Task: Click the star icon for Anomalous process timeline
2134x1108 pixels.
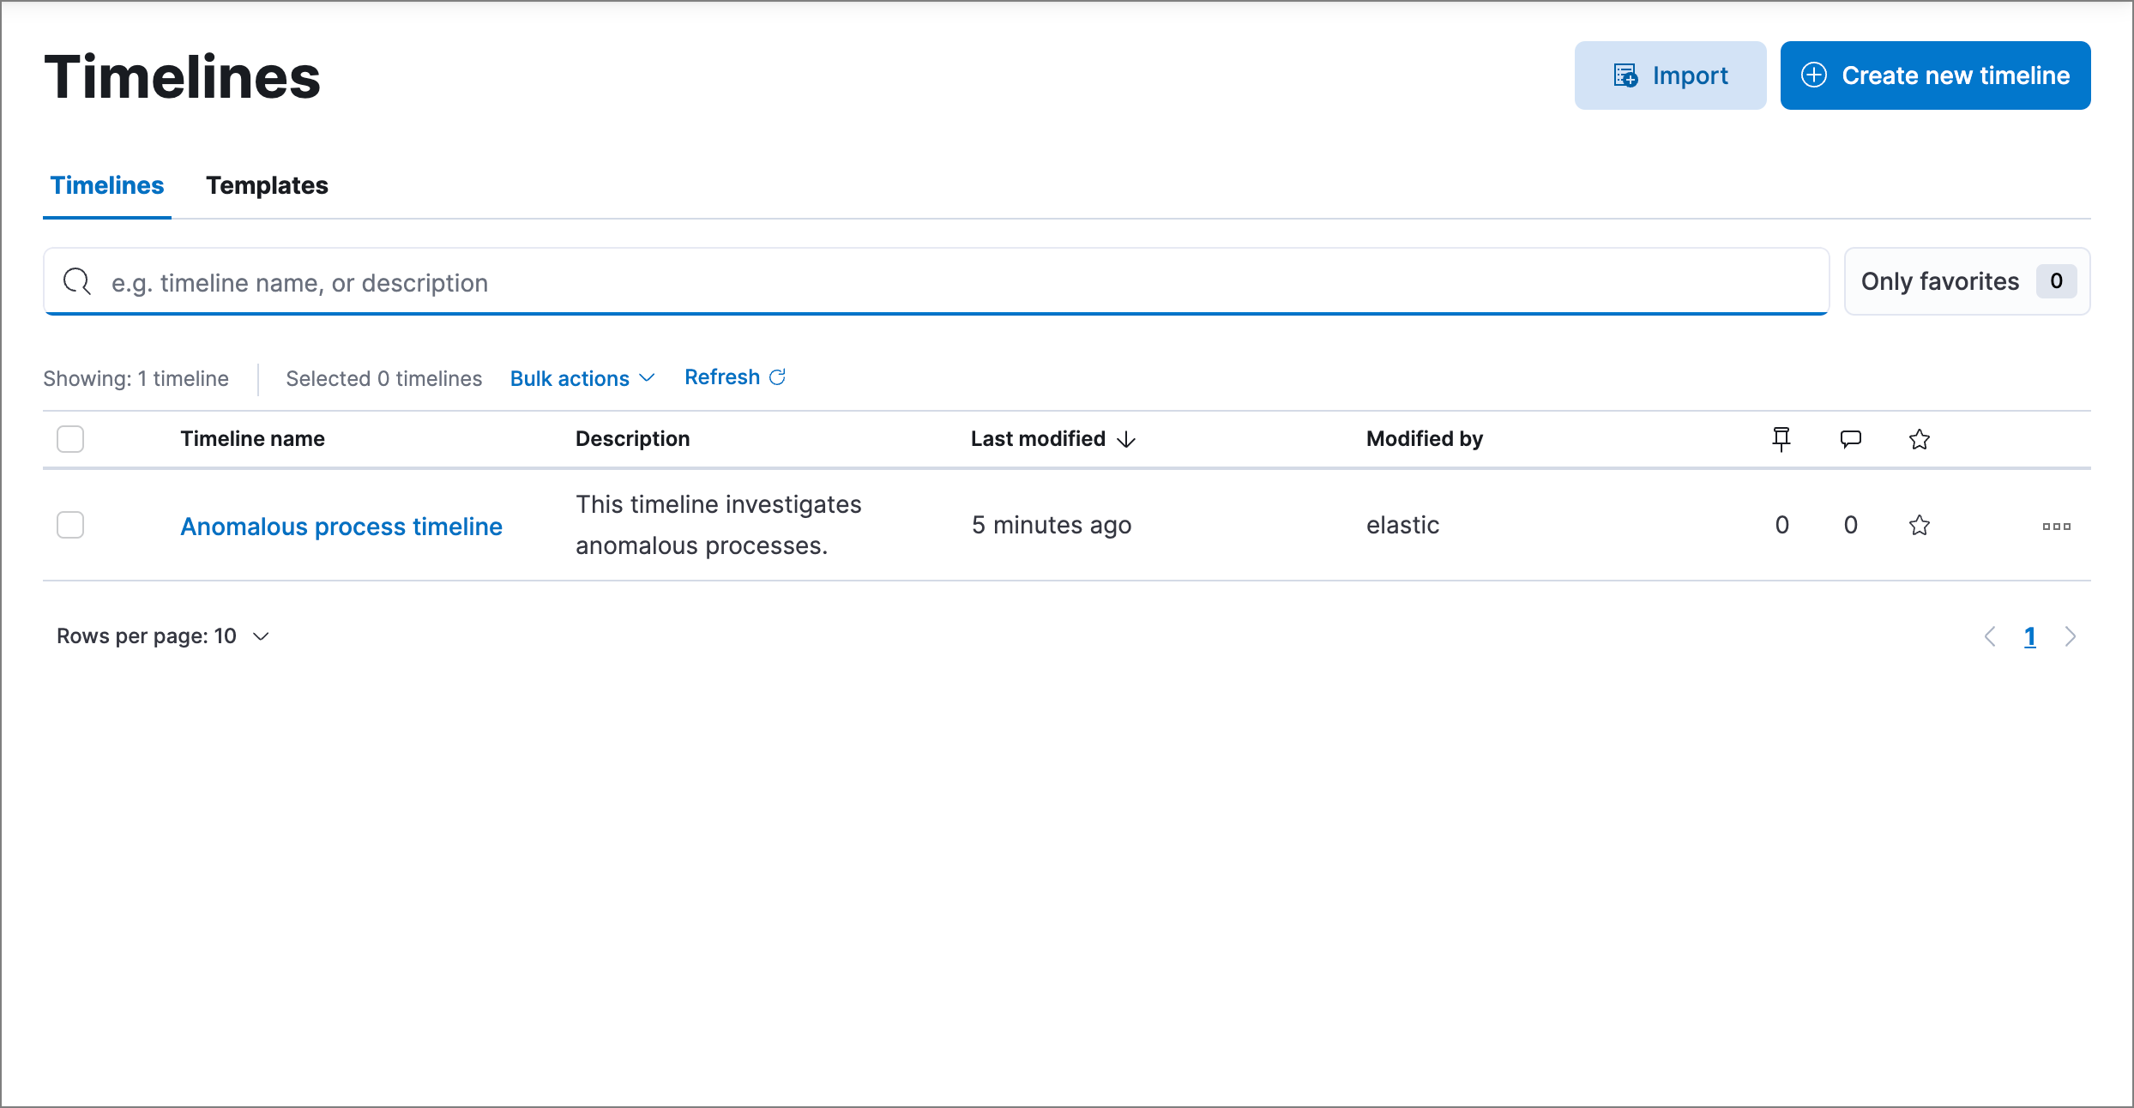Action: (1918, 524)
